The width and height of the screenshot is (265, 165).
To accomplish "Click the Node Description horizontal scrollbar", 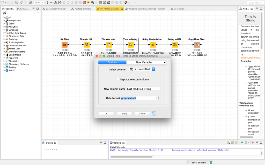I will point(246,137).
